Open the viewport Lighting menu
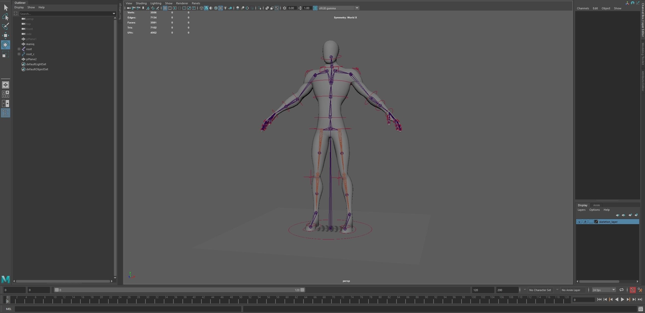Image resolution: width=645 pixels, height=313 pixels. (156, 3)
